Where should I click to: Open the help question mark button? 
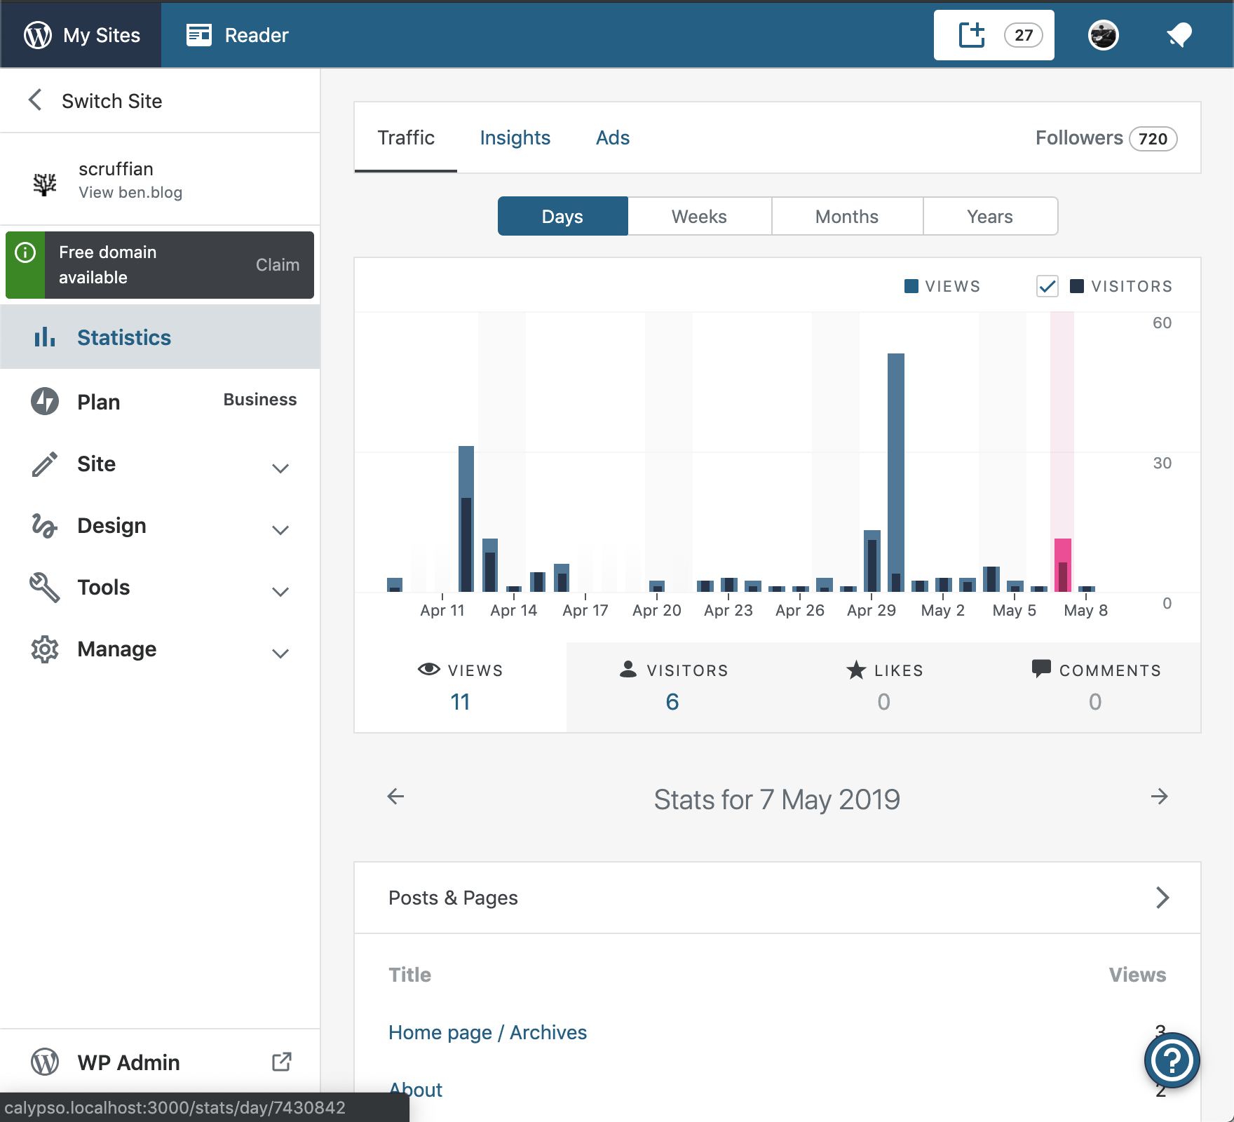pyautogui.click(x=1172, y=1060)
